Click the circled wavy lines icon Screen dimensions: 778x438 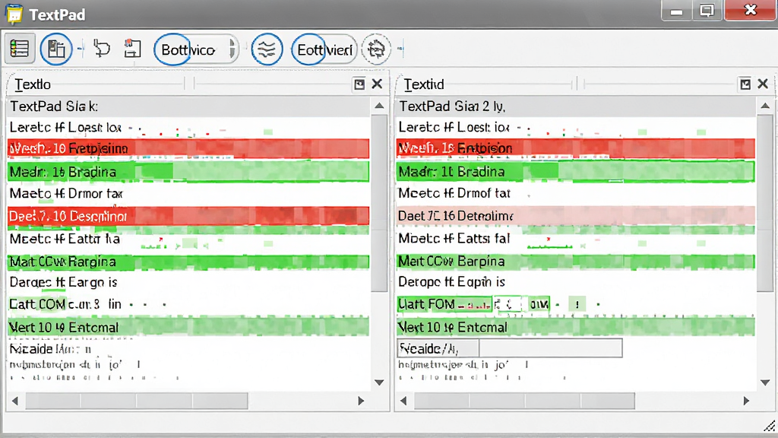tap(267, 49)
